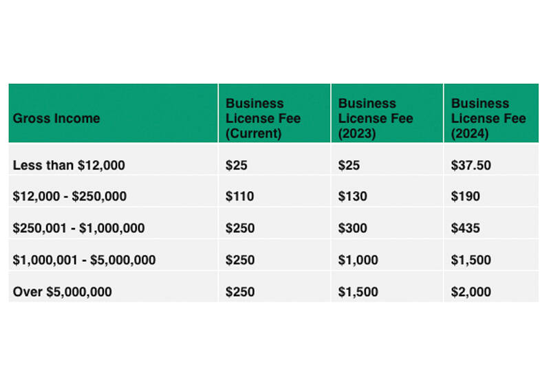
Task: Click the $1,000 fee cell for 2023
Action: [x=358, y=260]
